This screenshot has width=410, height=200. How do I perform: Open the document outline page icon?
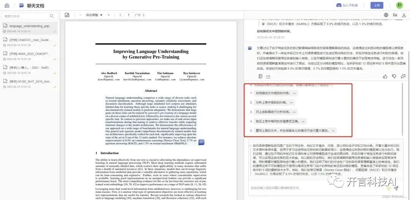pyautogui.click(x=67, y=15)
